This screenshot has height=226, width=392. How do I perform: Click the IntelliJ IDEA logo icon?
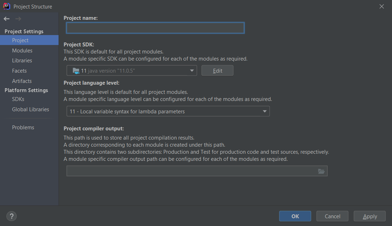[6, 6]
